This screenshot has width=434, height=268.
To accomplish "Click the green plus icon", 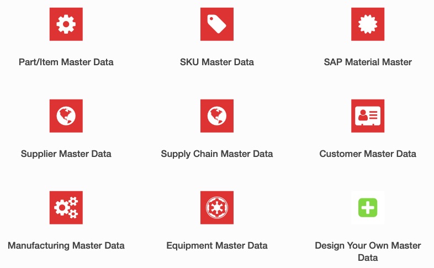I will coord(368,207).
